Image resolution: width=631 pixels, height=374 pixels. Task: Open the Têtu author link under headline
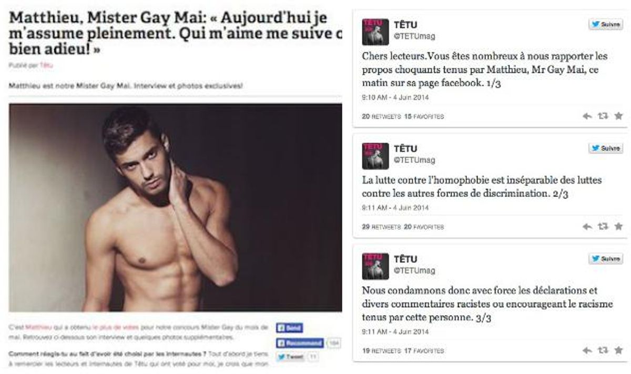47,65
